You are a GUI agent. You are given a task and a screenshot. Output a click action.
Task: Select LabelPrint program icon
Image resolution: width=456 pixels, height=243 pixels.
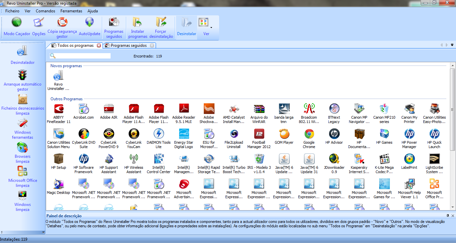pos(409,161)
